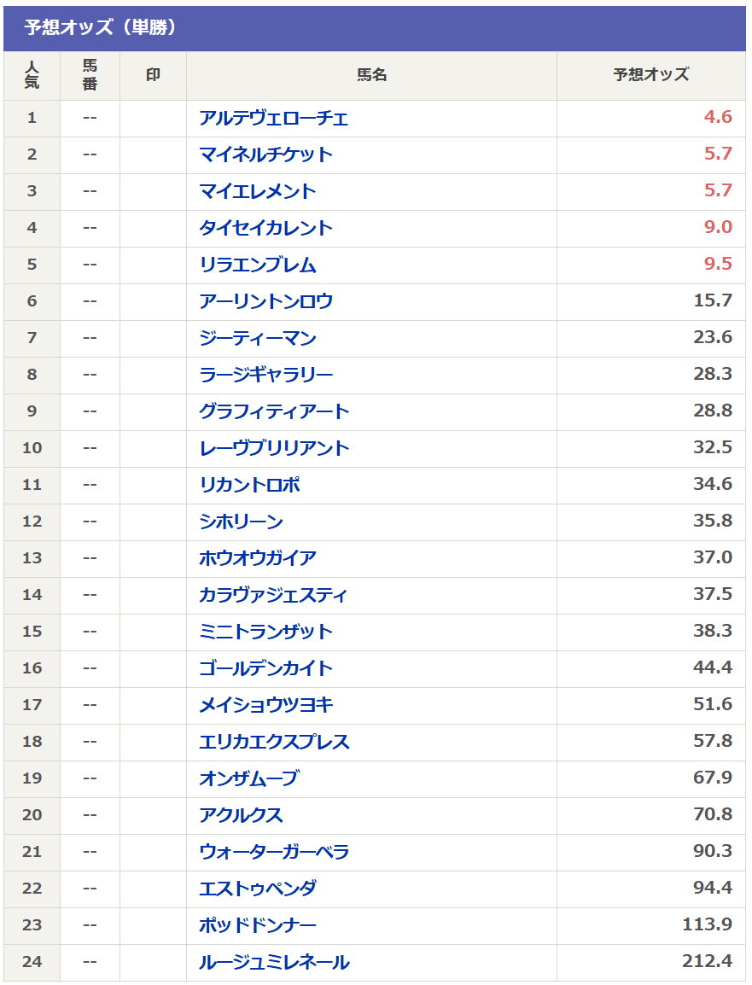Image resolution: width=752 pixels, height=985 pixels.
Task: Select horse アクルクス
Action: (x=242, y=815)
